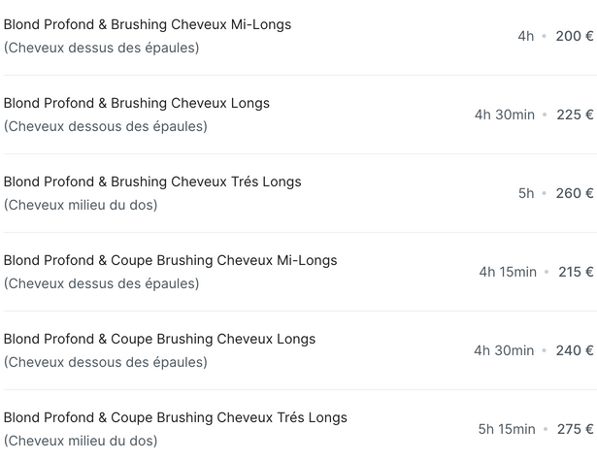
Task: Click the first '(Cheveux dessous des épaules)' subtitle
Action: 106,126
